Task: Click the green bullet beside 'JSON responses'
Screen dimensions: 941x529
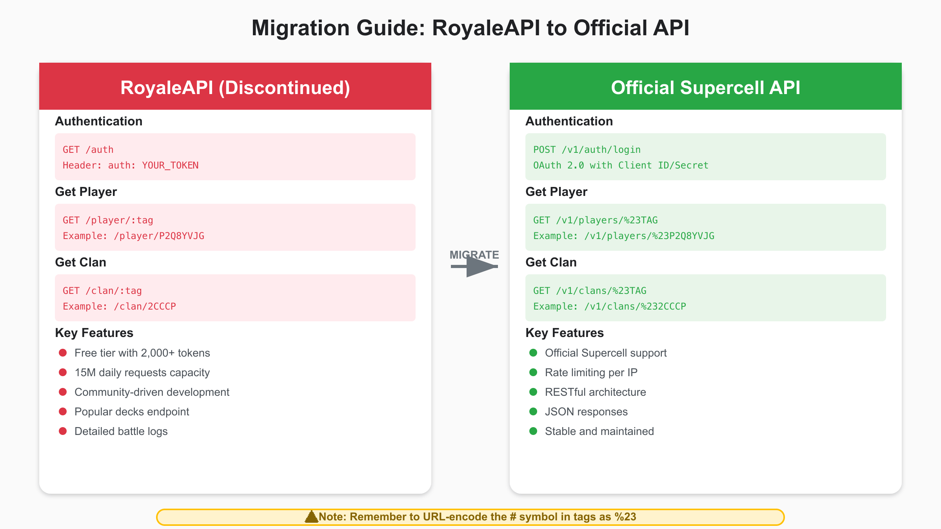Action: click(533, 411)
